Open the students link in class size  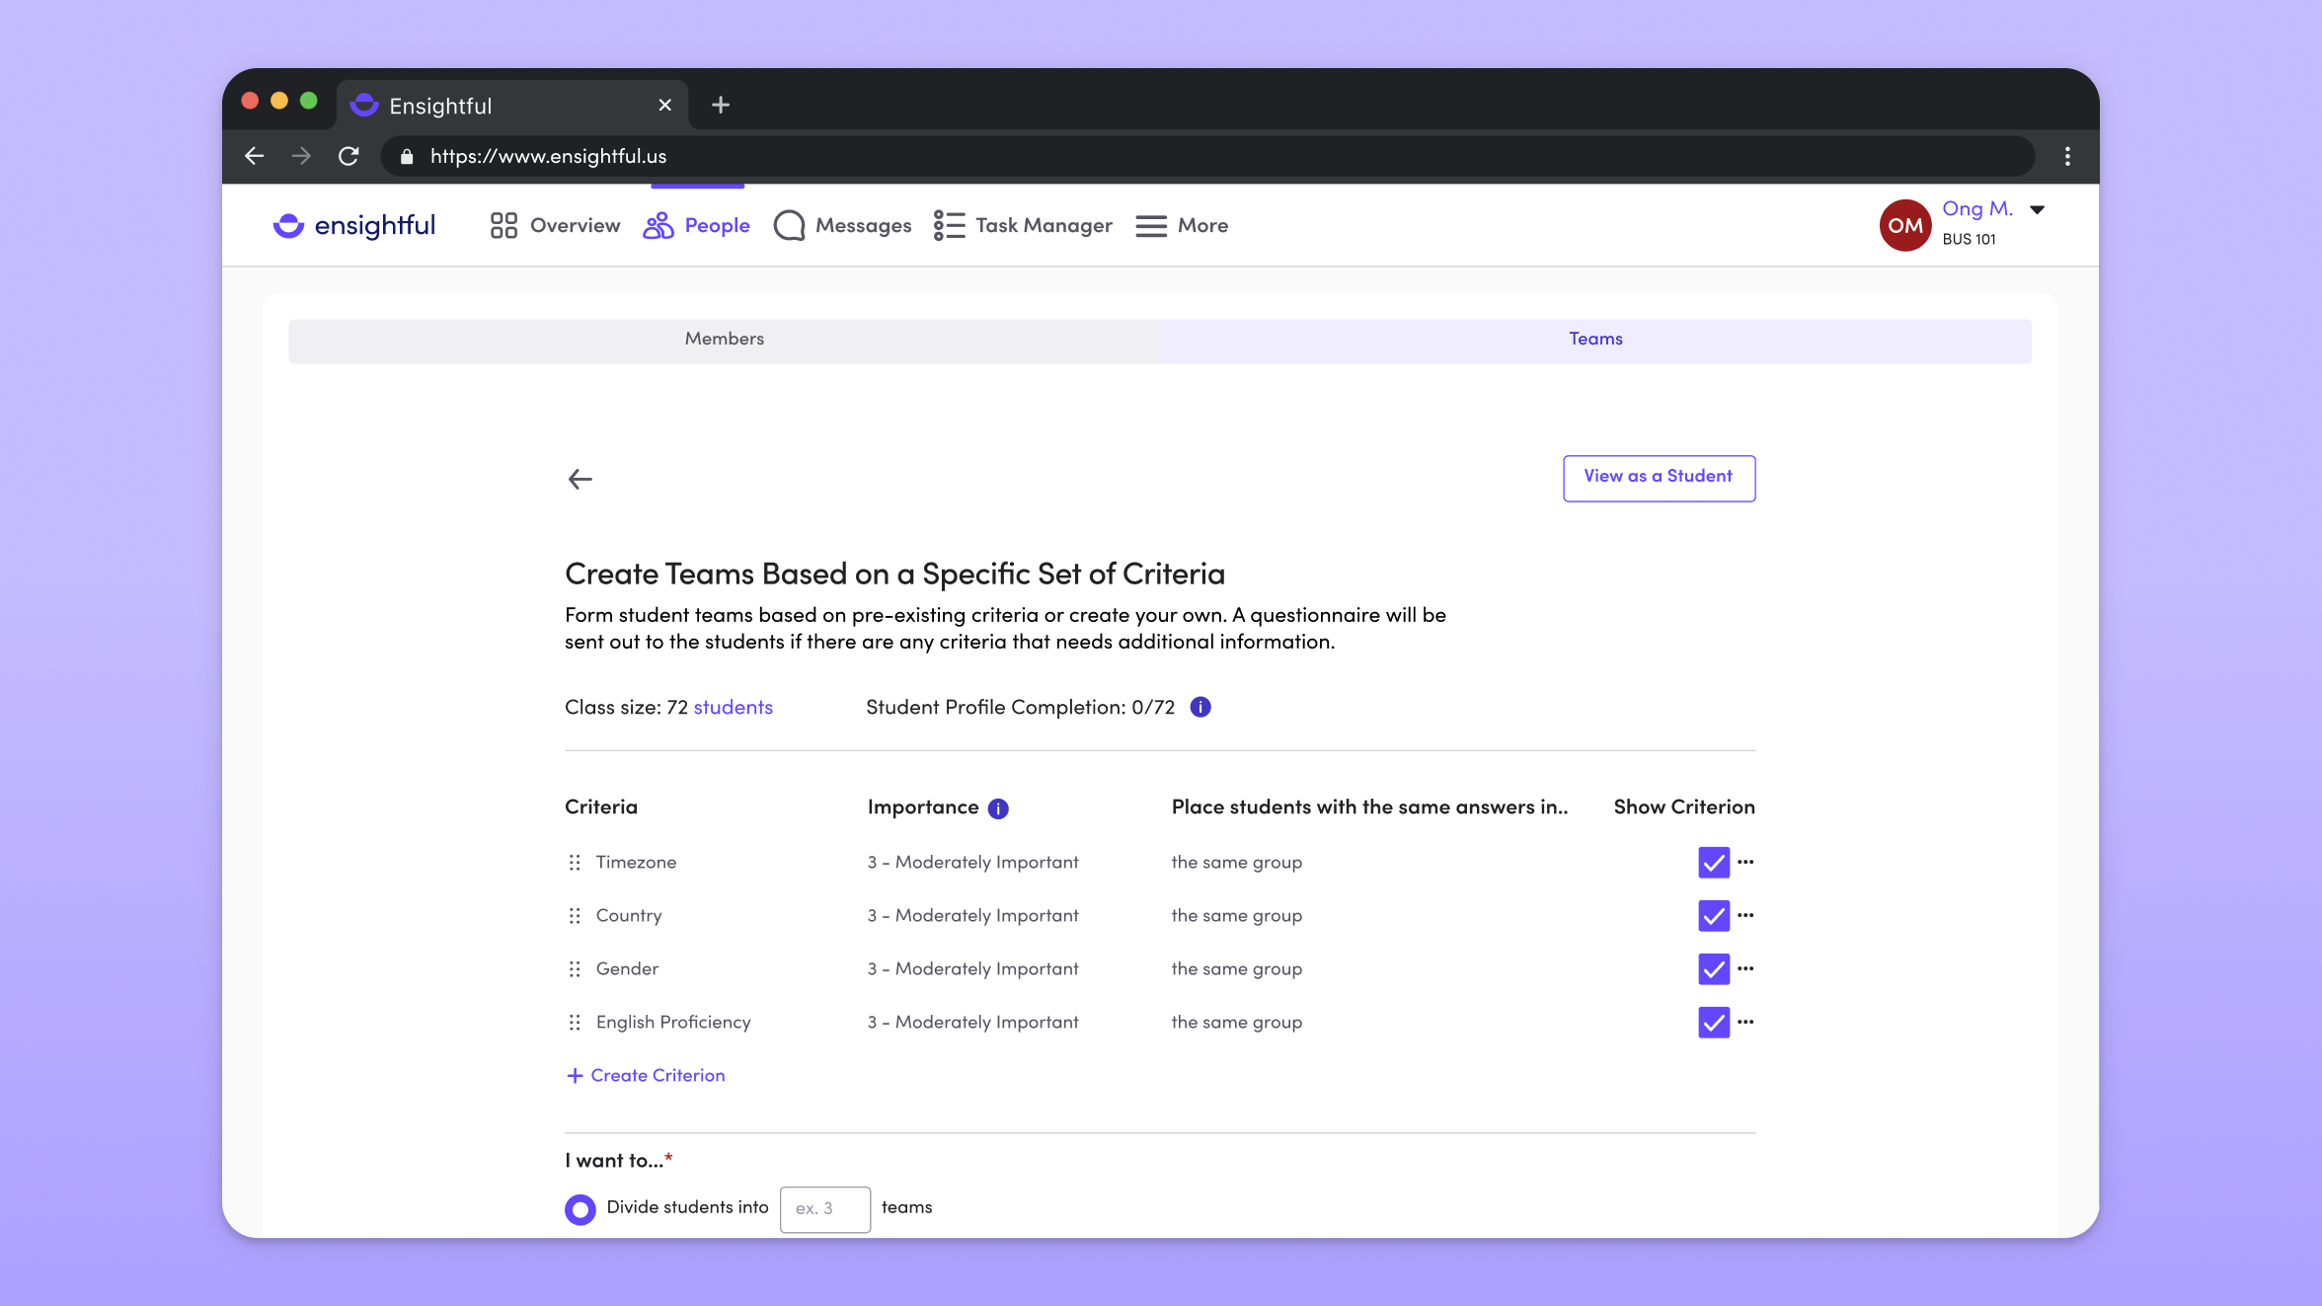tap(734, 707)
